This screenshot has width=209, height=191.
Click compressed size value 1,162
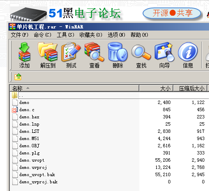[x=198, y=146]
